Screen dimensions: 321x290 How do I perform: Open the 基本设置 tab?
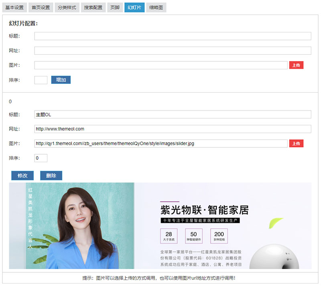point(14,8)
